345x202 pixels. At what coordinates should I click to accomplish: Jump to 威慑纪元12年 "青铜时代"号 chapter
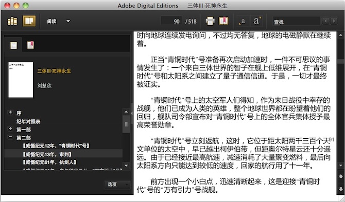click(x=56, y=146)
